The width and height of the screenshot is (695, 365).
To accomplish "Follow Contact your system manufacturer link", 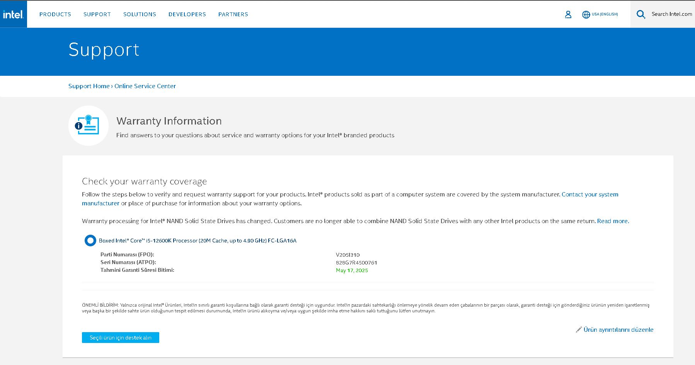I will click(x=350, y=199).
